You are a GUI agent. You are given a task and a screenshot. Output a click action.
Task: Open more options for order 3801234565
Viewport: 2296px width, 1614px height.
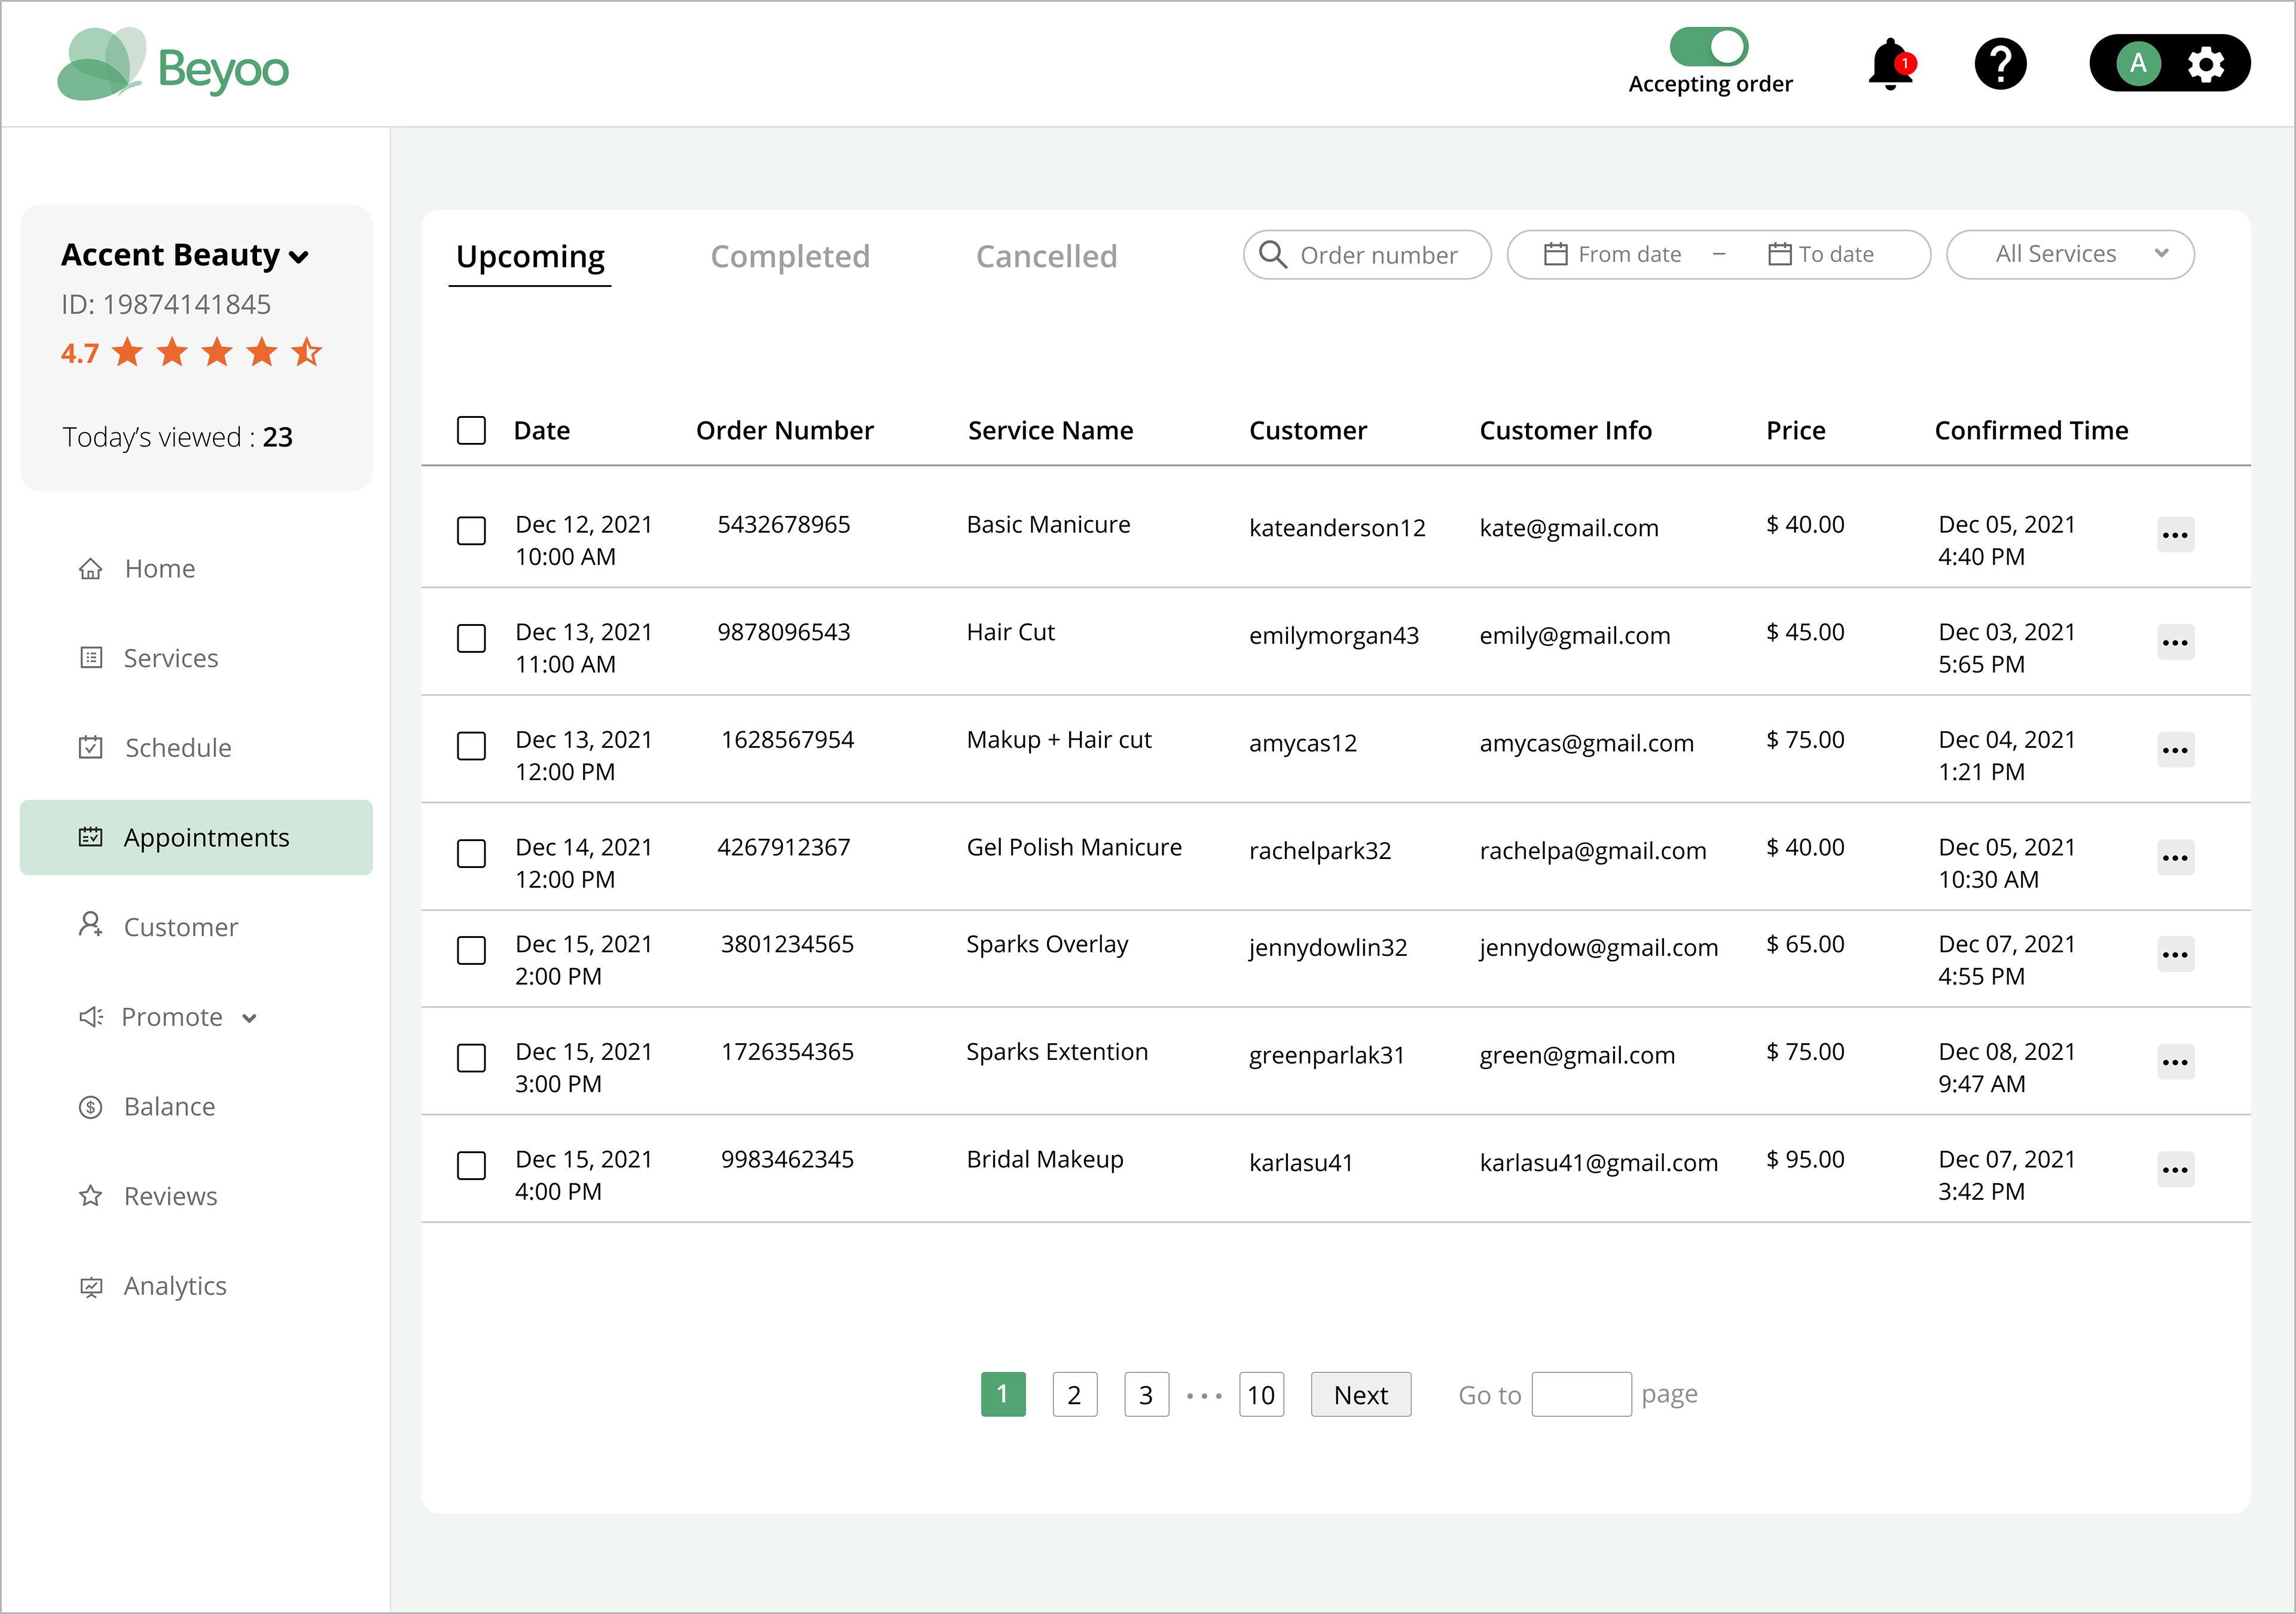click(2175, 955)
